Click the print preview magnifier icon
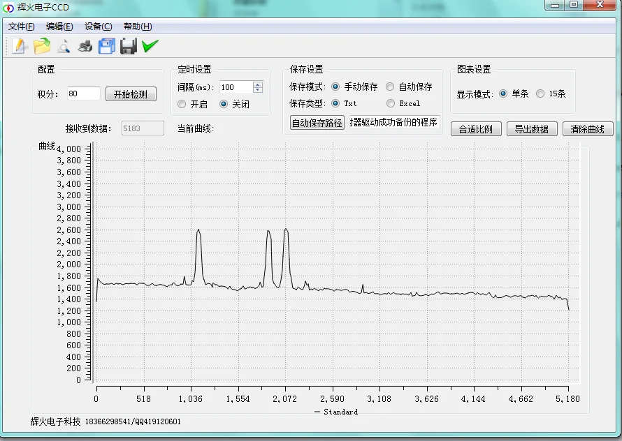 [64, 46]
